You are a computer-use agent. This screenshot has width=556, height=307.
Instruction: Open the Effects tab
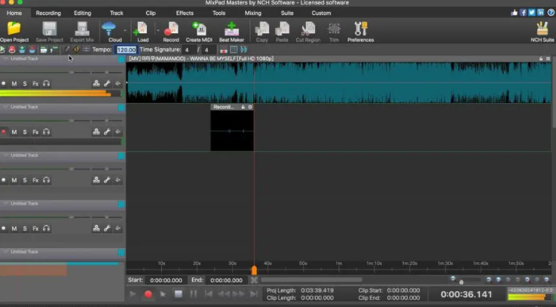point(185,13)
